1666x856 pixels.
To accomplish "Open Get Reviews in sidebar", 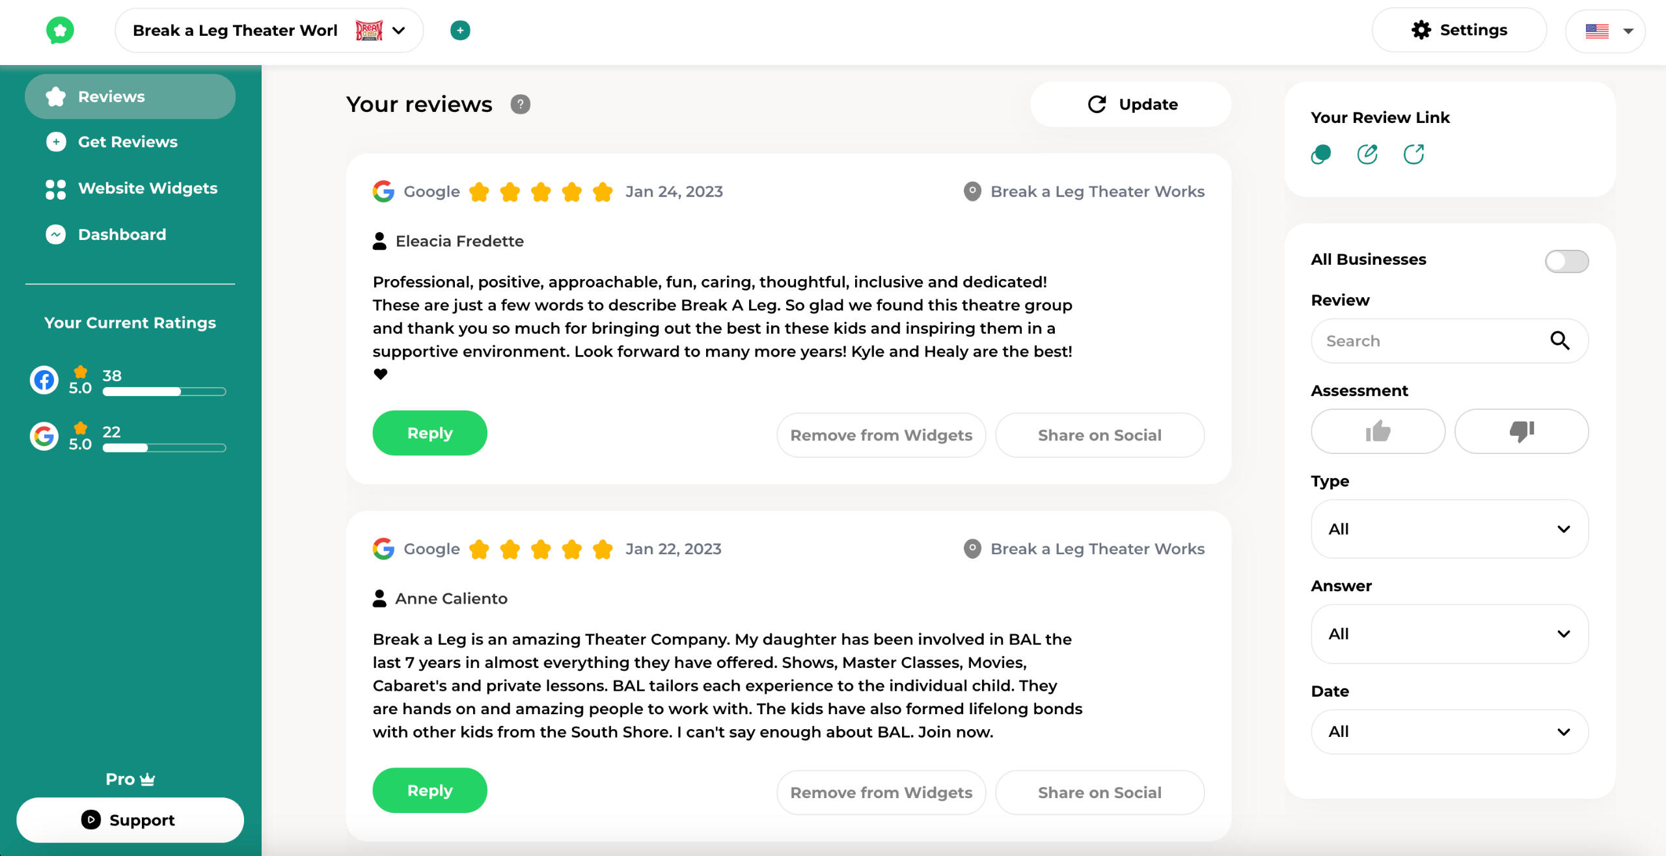I will pyautogui.click(x=128, y=142).
